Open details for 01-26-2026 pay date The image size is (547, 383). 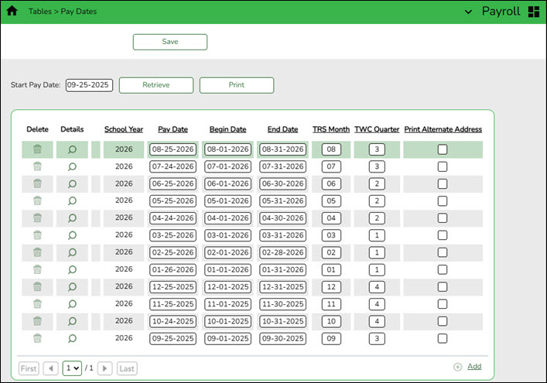pyautogui.click(x=72, y=269)
